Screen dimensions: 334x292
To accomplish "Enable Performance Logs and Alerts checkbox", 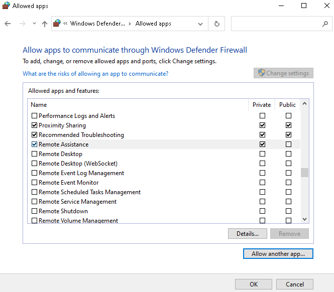I will coord(34,115).
